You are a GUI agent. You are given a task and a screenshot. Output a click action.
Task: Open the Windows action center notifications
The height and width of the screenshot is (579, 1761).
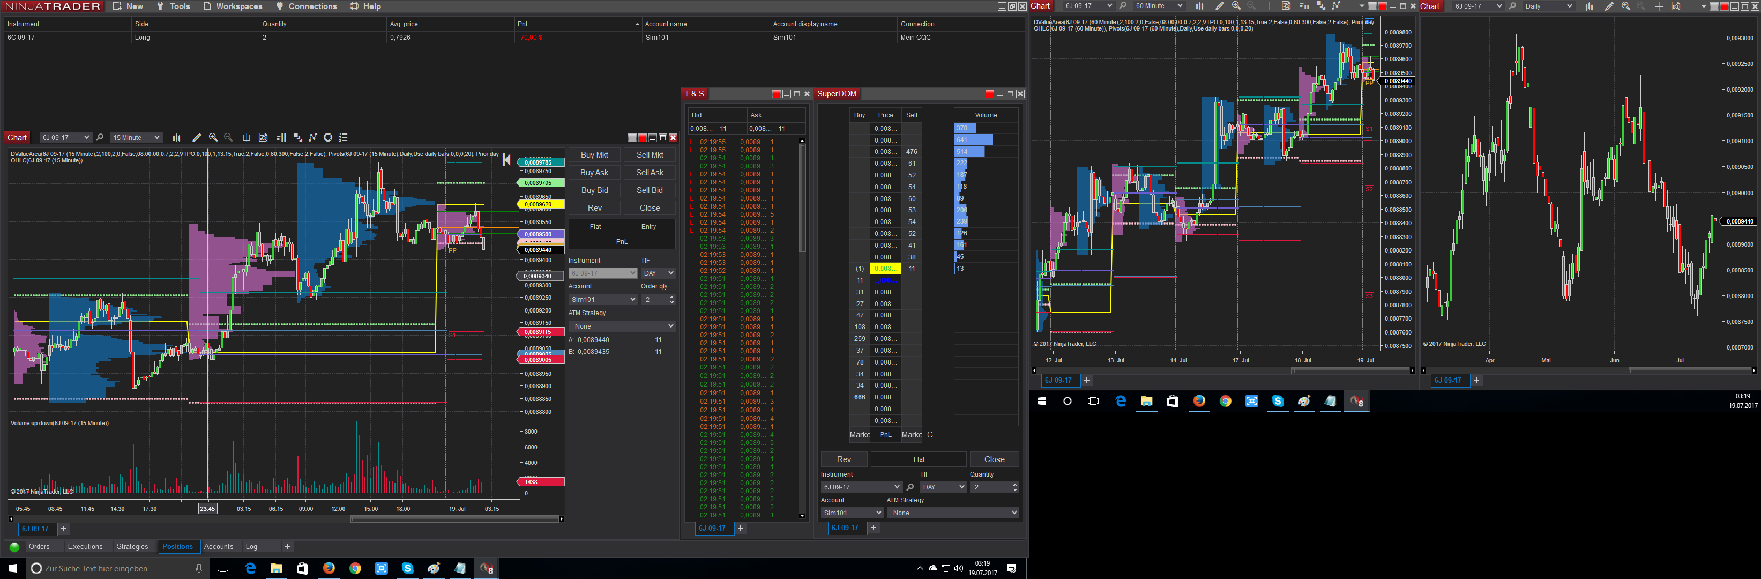coord(1012,569)
